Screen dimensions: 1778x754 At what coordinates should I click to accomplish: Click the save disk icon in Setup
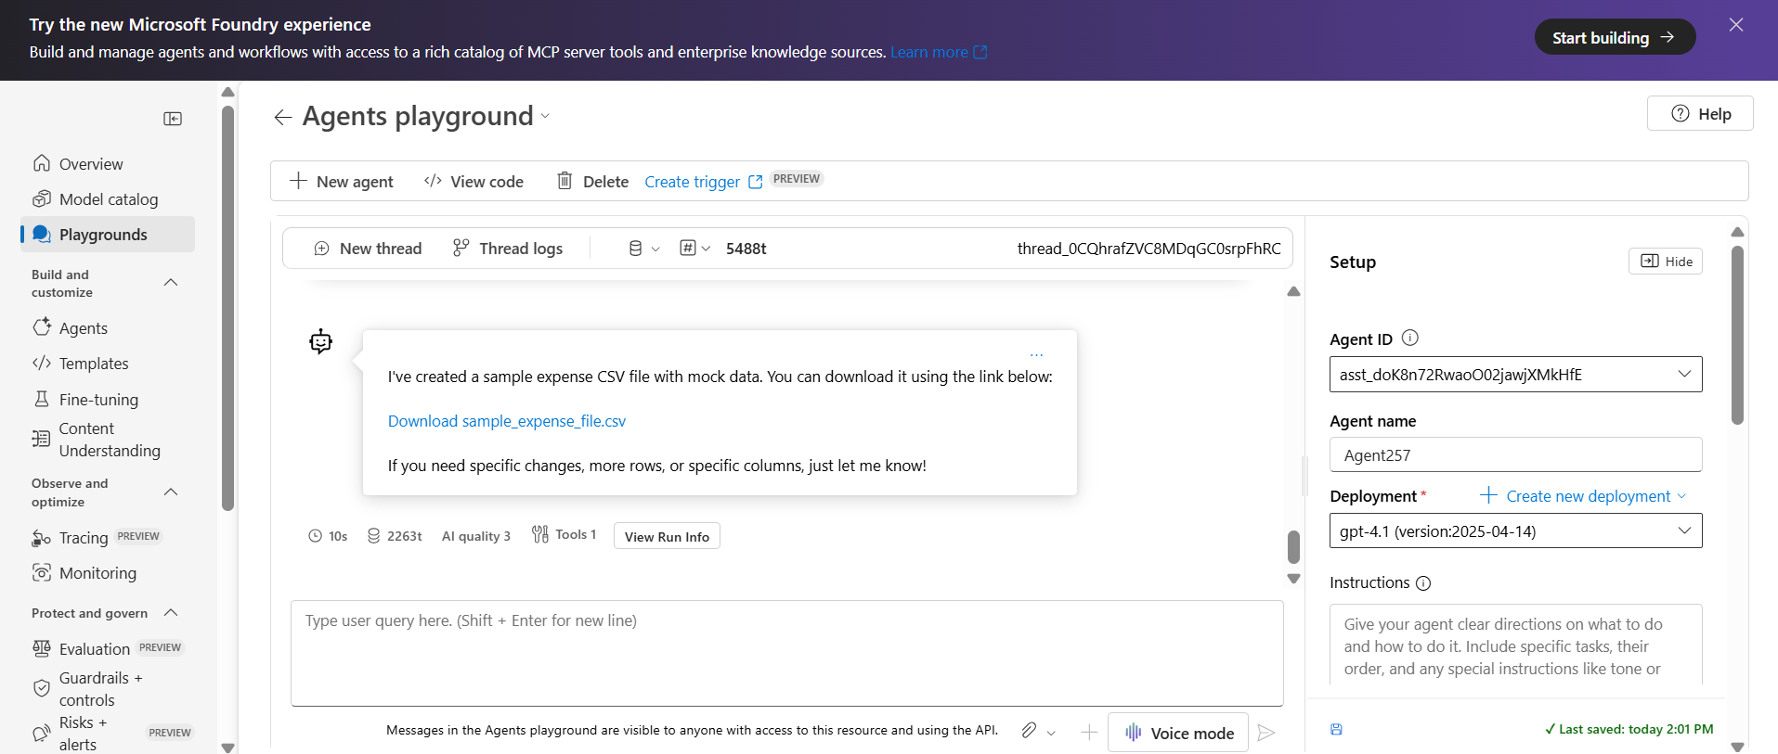tap(1336, 729)
